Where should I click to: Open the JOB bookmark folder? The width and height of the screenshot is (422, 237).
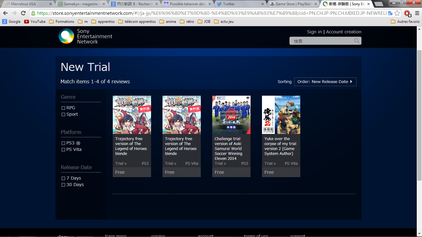(x=204, y=22)
